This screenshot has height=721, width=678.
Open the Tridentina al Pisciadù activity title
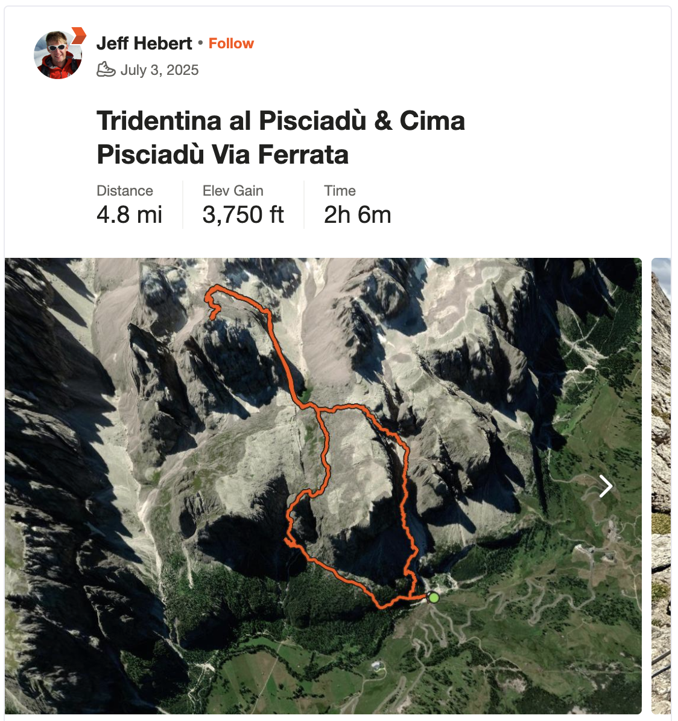tap(280, 137)
